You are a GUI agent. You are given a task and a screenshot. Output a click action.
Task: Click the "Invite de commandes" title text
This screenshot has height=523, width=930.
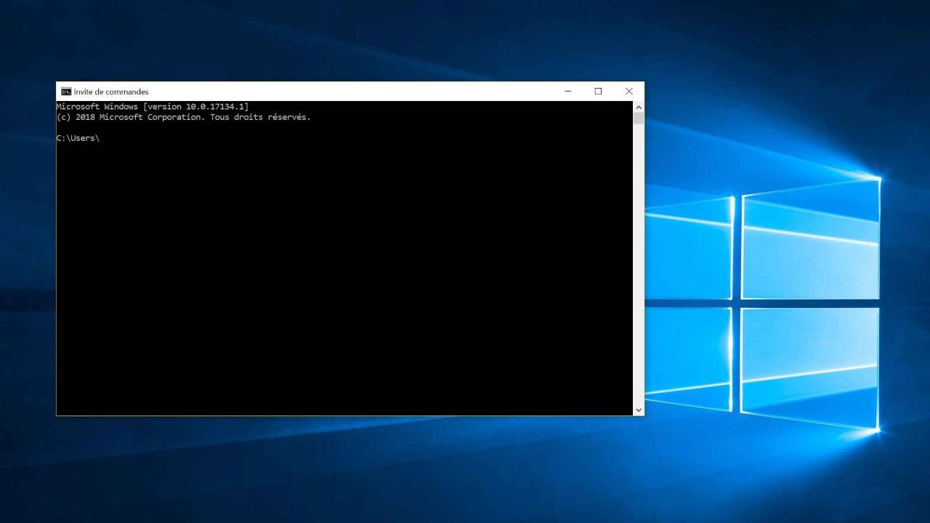click(x=111, y=92)
